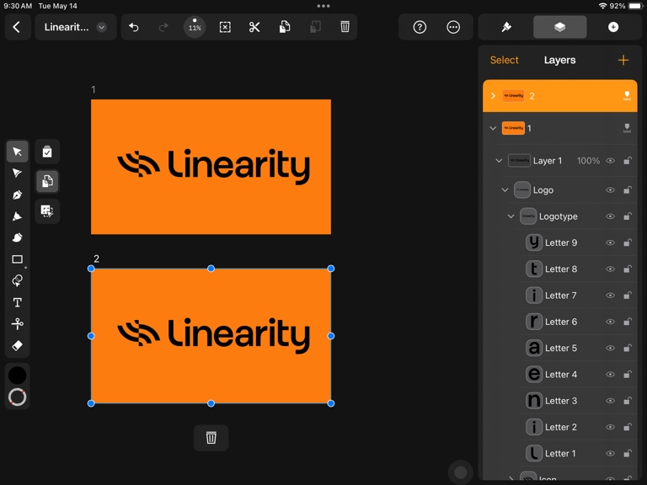Collapse the Logotype group
Screen dimensions: 647x485
(x=511, y=216)
